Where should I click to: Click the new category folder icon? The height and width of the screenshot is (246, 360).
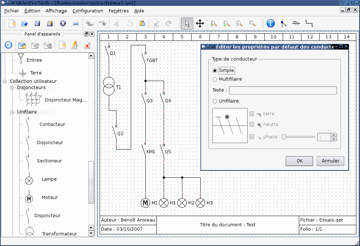[x=22, y=45]
